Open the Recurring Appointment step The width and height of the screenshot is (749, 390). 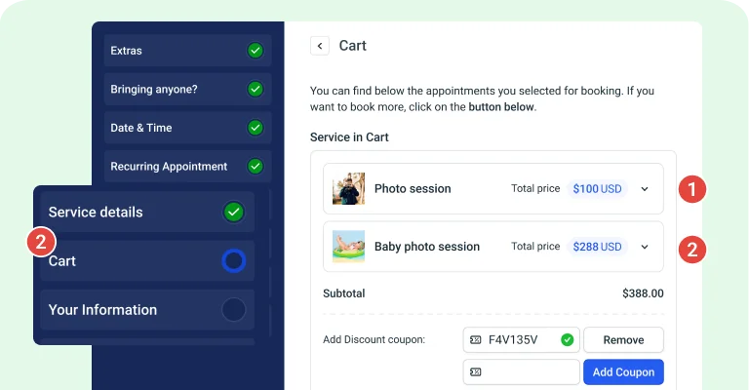(x=187, y=166)
